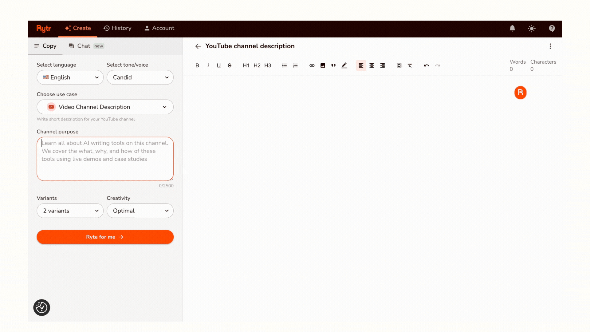Image resolution: width=590 pixels, height=332 pixels.
Task: Insert a link using the link icon
Action: point(312,65)
